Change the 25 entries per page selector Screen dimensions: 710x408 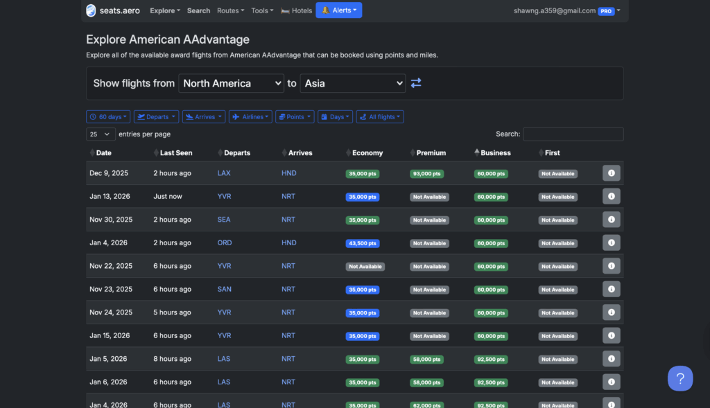point(101,134)
